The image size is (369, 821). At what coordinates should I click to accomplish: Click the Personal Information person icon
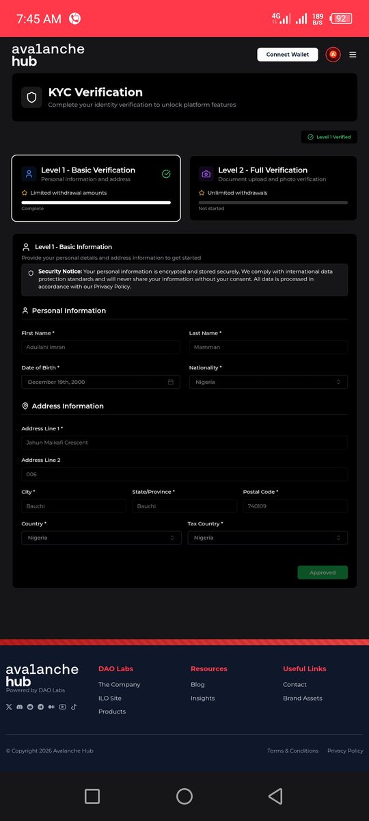point(25,311)
